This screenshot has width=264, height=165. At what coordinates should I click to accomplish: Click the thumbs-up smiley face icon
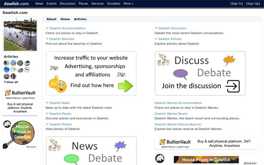tap(58, 84)
